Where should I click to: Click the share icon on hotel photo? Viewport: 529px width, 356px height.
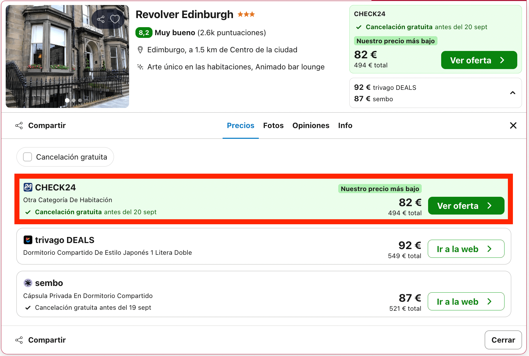click(101, 19)
